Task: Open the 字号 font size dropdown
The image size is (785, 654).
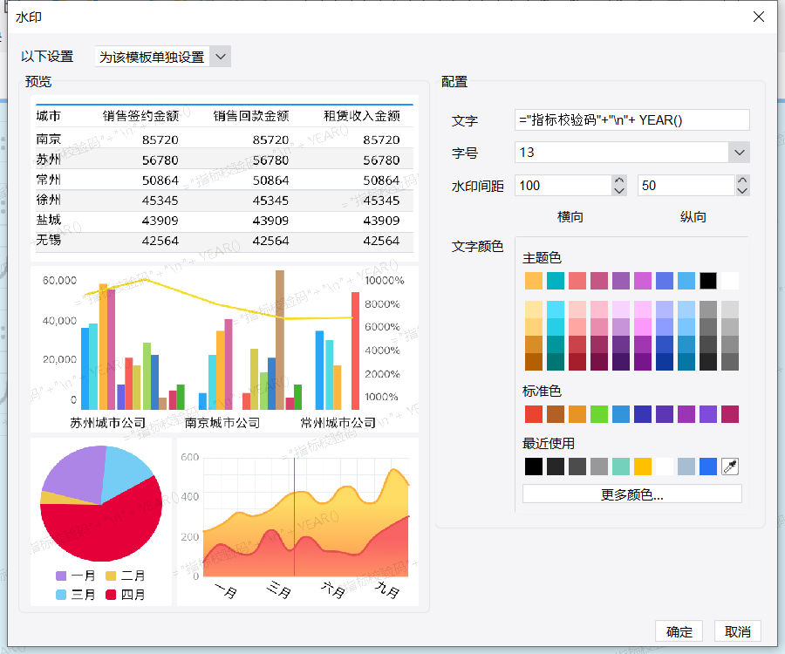Action: click(739, 153)
